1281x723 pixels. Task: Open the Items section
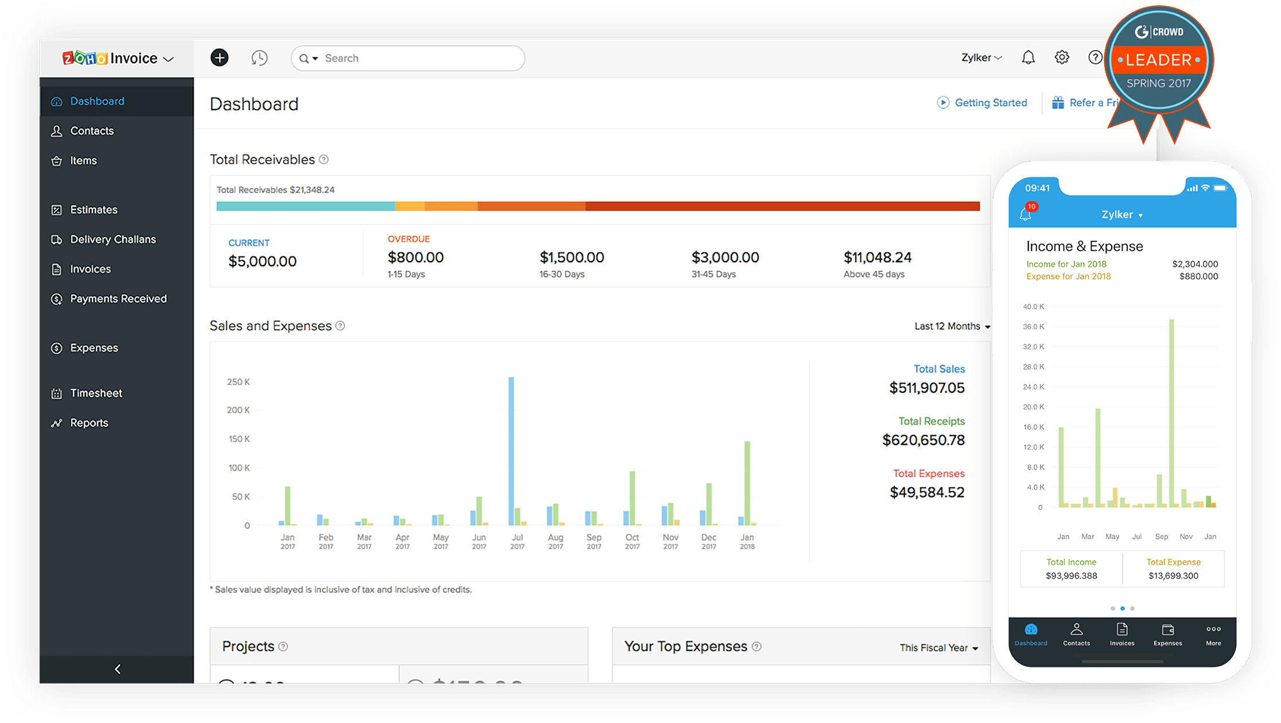83,160
